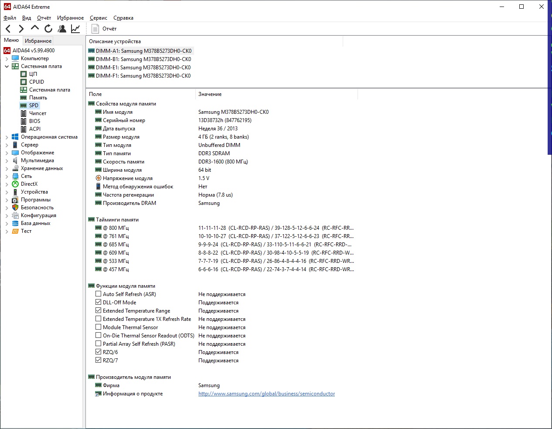
Task: Open the Избранное menu in menu bar
Action: (x=70, y=18)
